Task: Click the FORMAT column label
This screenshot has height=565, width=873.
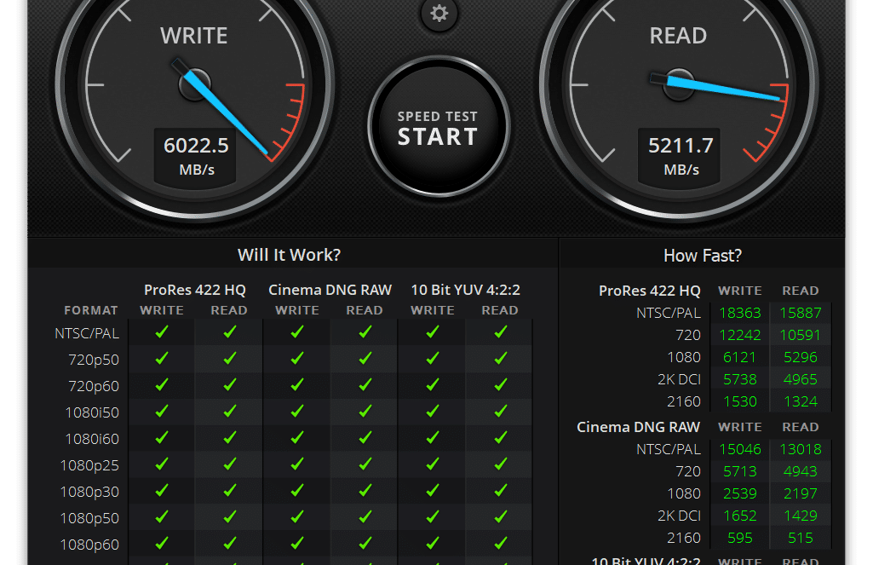Action: 91,310
